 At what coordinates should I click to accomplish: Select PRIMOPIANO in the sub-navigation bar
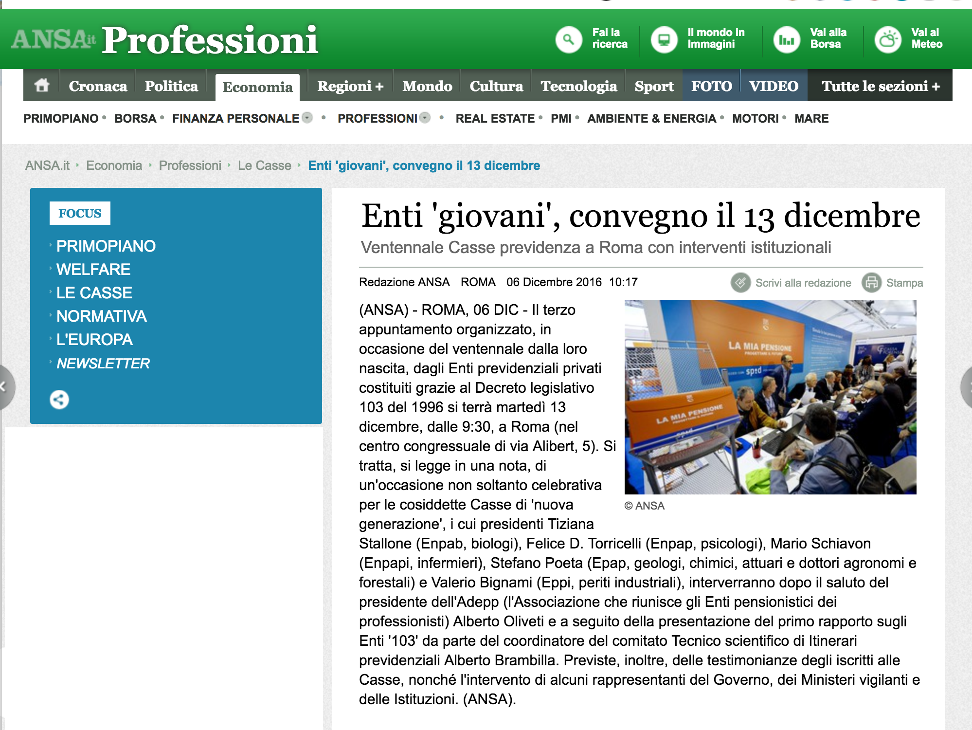pyautogui.click(x=61, y=118)
